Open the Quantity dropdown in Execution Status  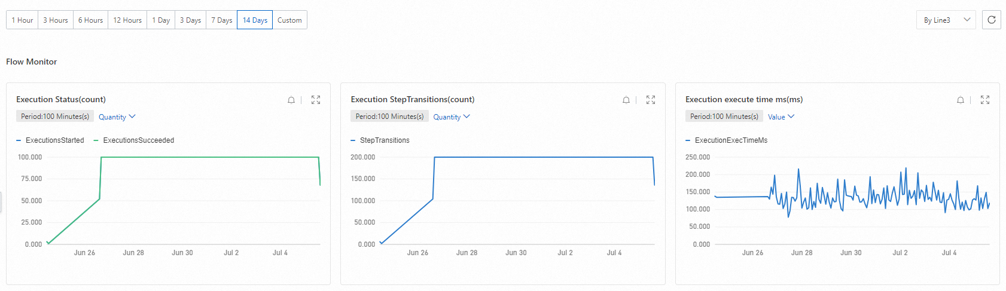pyautogui.click(x=117, y=117)
